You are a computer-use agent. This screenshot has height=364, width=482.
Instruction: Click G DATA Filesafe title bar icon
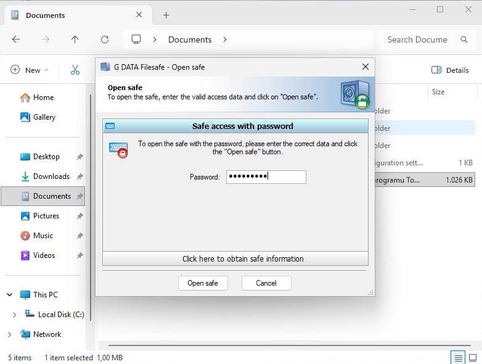pyautogui.click(x=105, y=67)
